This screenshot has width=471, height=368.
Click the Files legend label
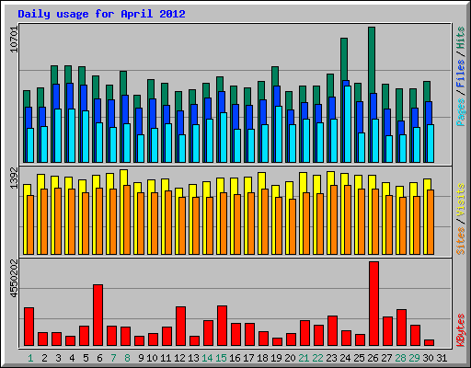click(461, 74)
